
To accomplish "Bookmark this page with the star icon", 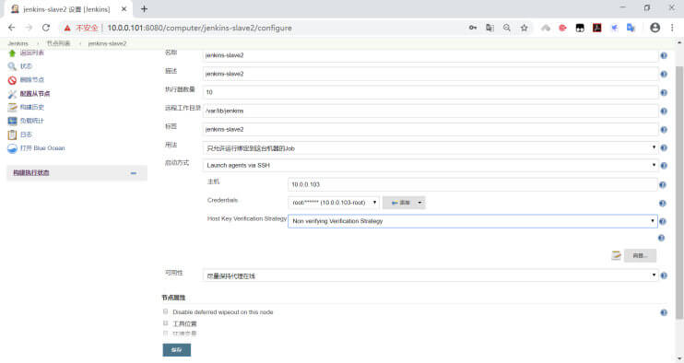I will [x=525, y=28].
